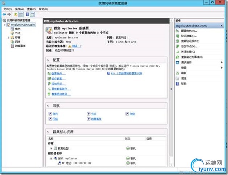Click the 复制群集角色 link

point(61,89)
